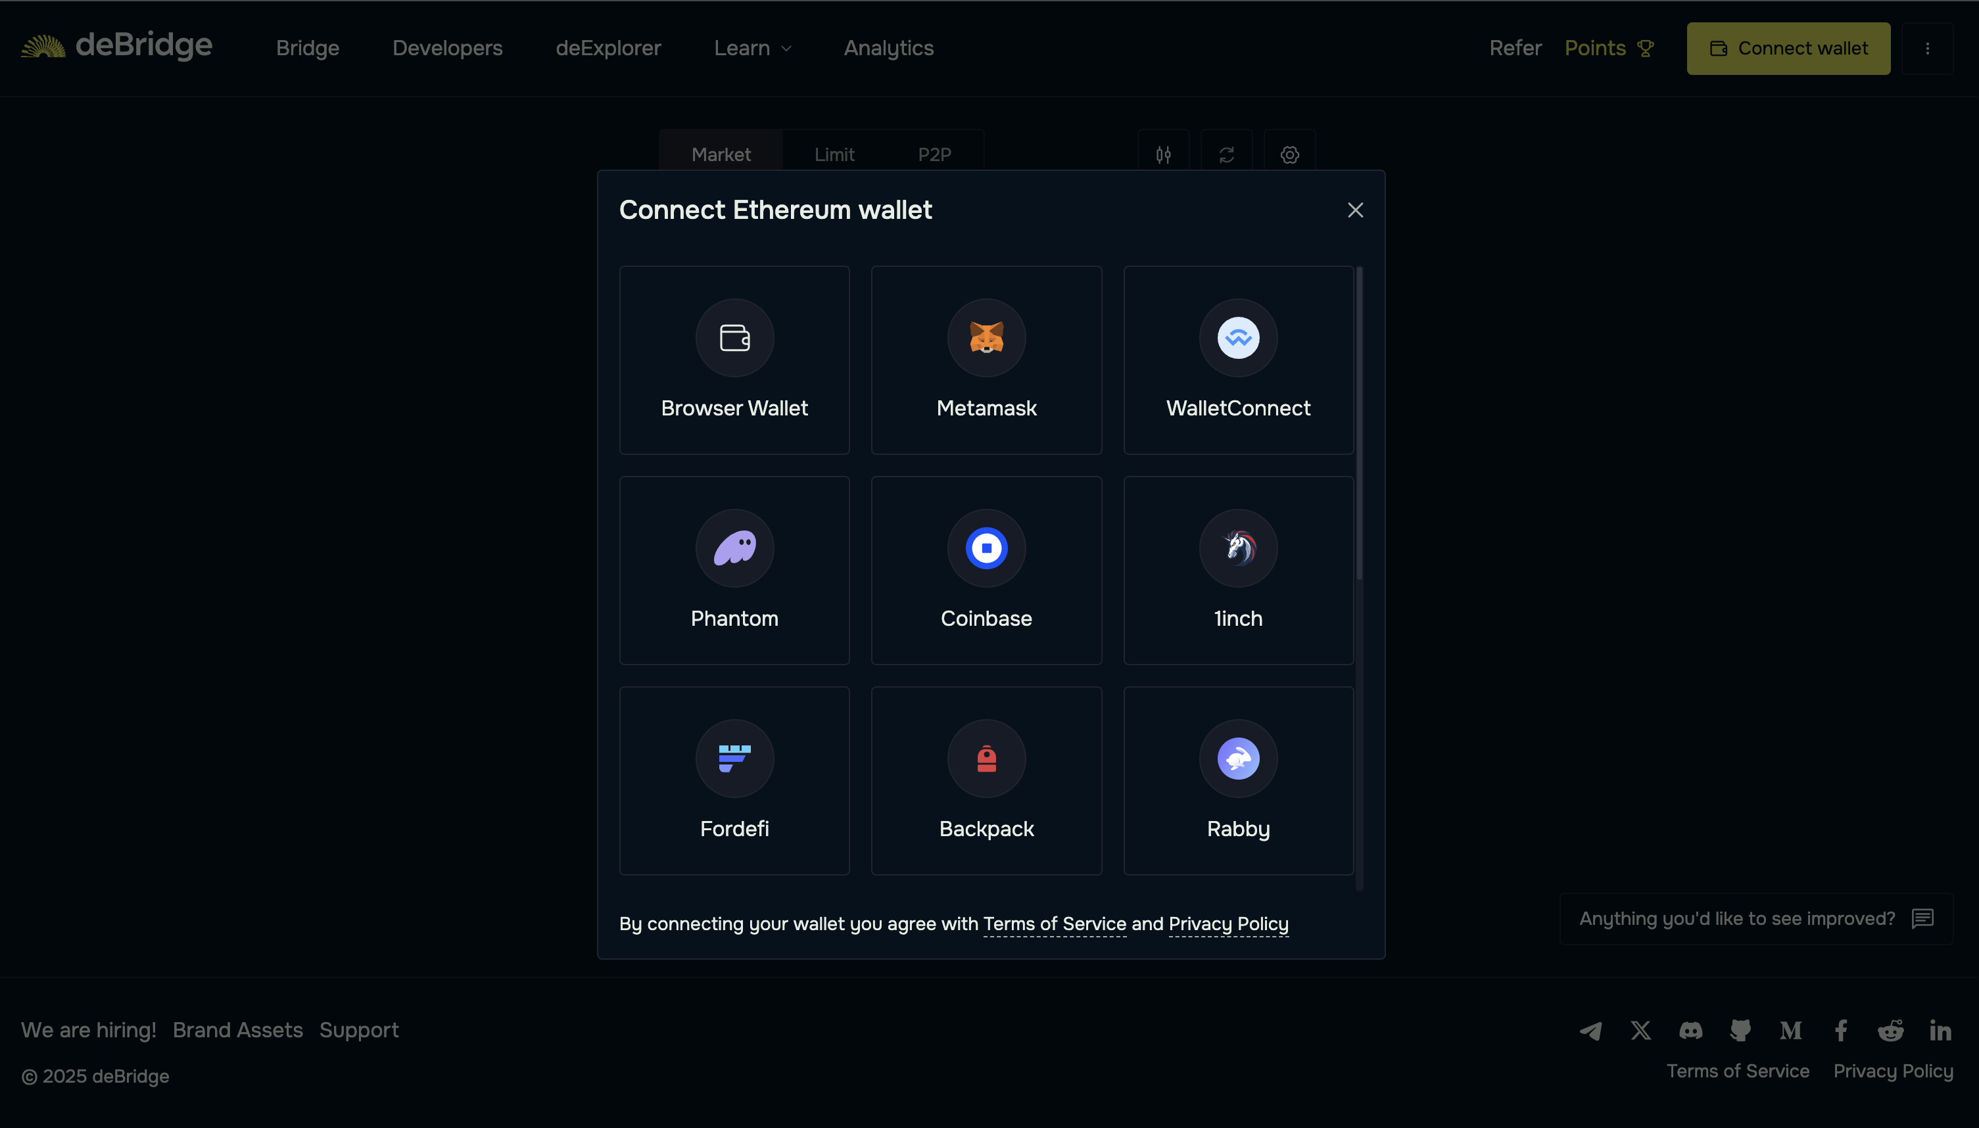
Task: Select the 1inch wallet
Action: tap(1237, 570)
